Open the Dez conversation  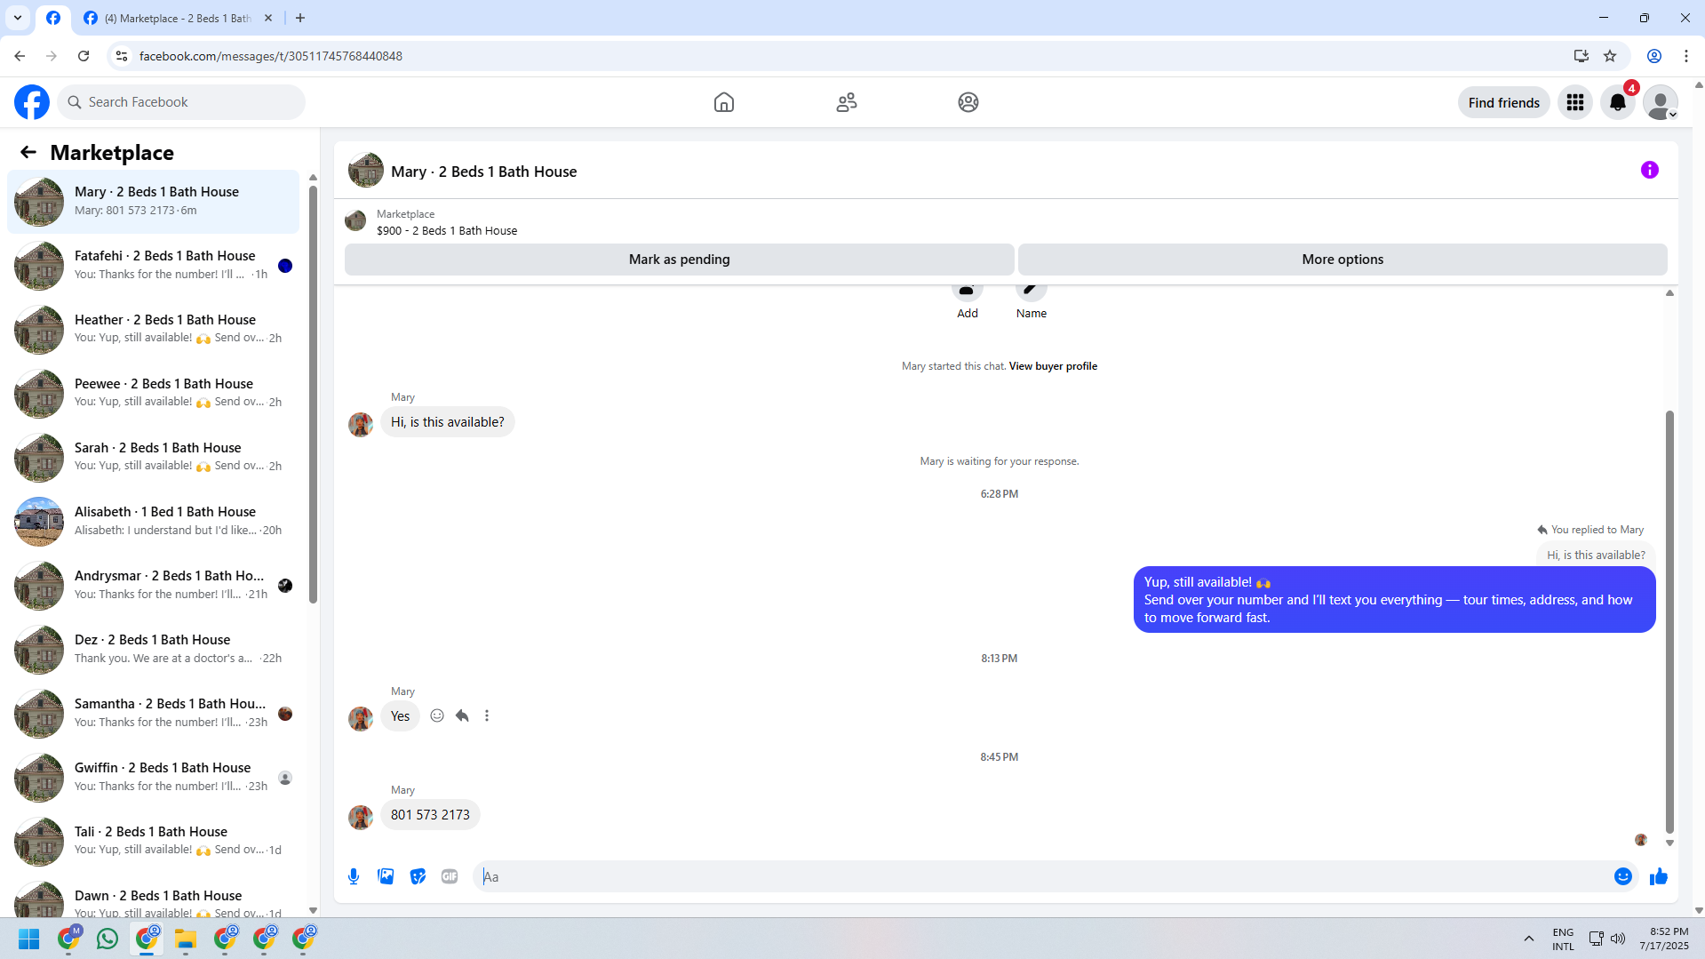coord(153,649)
